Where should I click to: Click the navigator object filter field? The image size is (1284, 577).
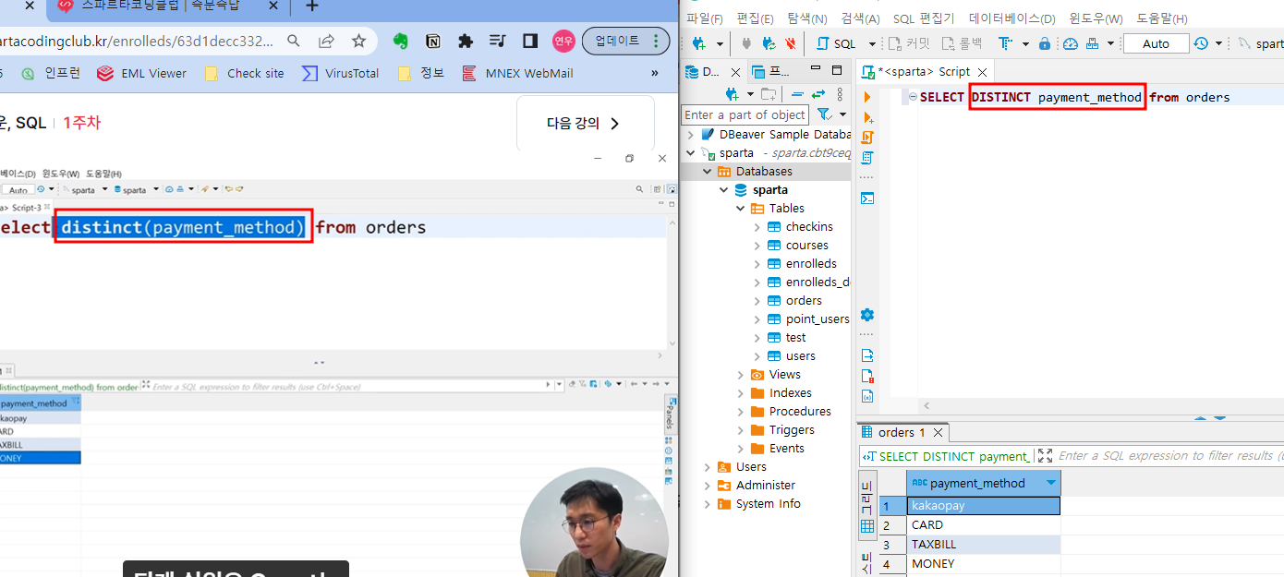point(745,114)
